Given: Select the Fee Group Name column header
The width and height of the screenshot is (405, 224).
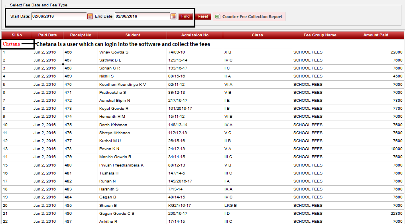Looking at the screenshot, I should pos(320,35).
